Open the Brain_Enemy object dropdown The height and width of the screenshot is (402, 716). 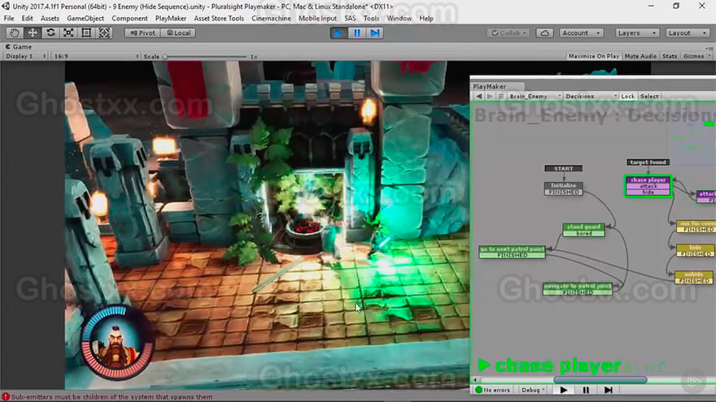[535, 96]
